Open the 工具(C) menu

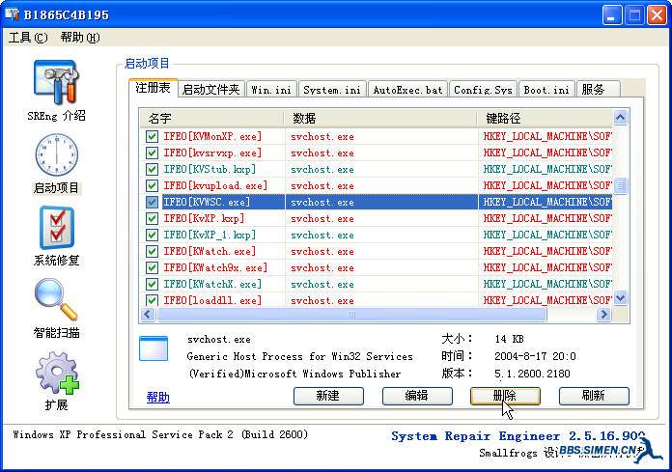click(x=28, y=38)
